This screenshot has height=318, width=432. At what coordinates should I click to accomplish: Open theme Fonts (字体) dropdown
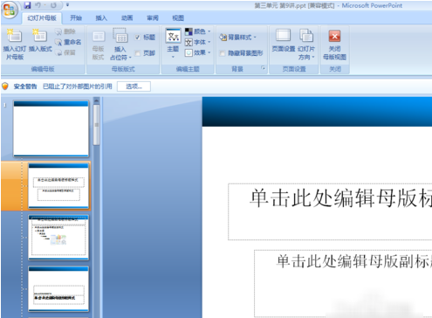[x=197, y=42]
